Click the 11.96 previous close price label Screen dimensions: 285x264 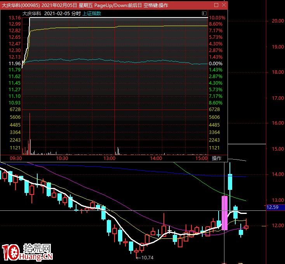pos(15,64)
